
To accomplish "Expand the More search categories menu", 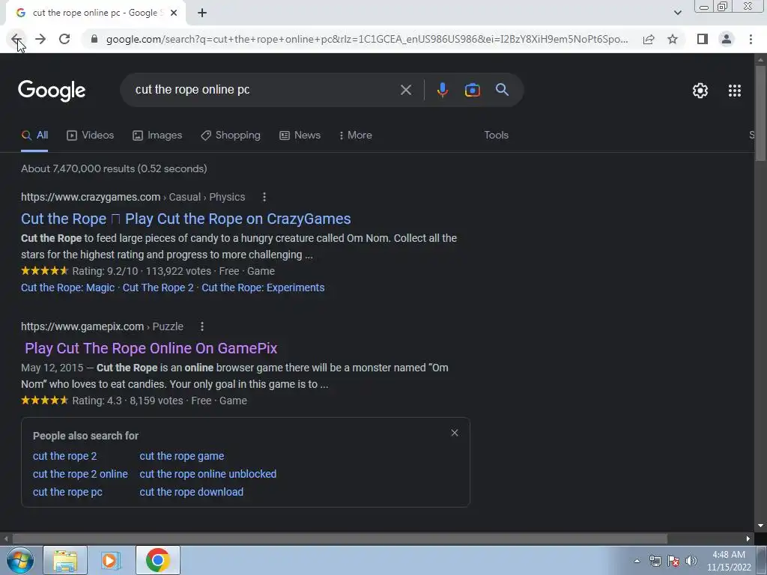I will pyautogui.click(x=356, y=135).
